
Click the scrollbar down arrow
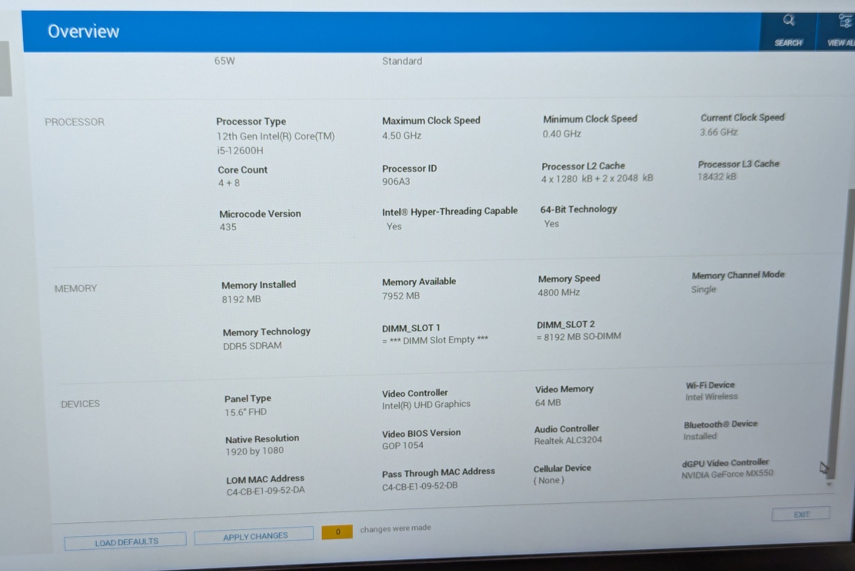click(x=829, y=484)
